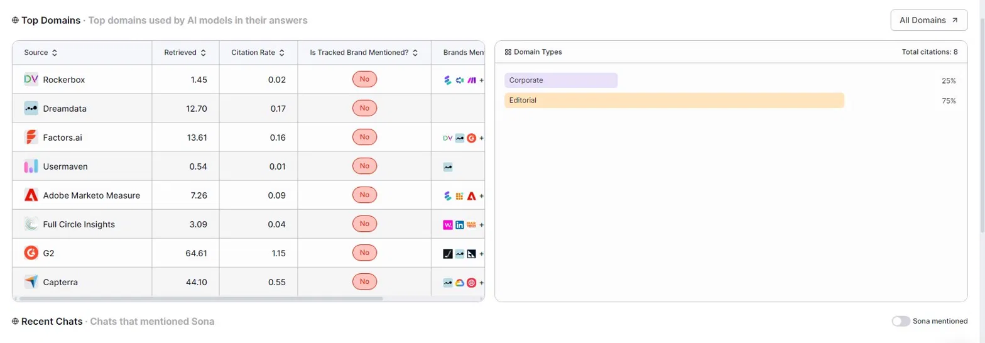Click brand icons in the Rockerbox row

point(463,80)
